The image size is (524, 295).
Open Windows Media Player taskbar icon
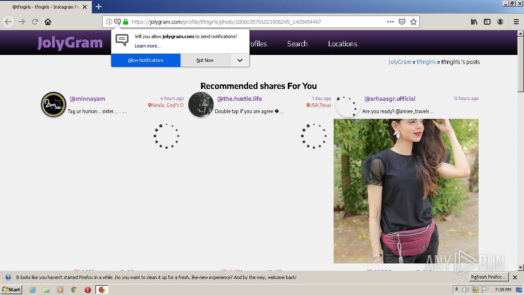click(60, 290)
